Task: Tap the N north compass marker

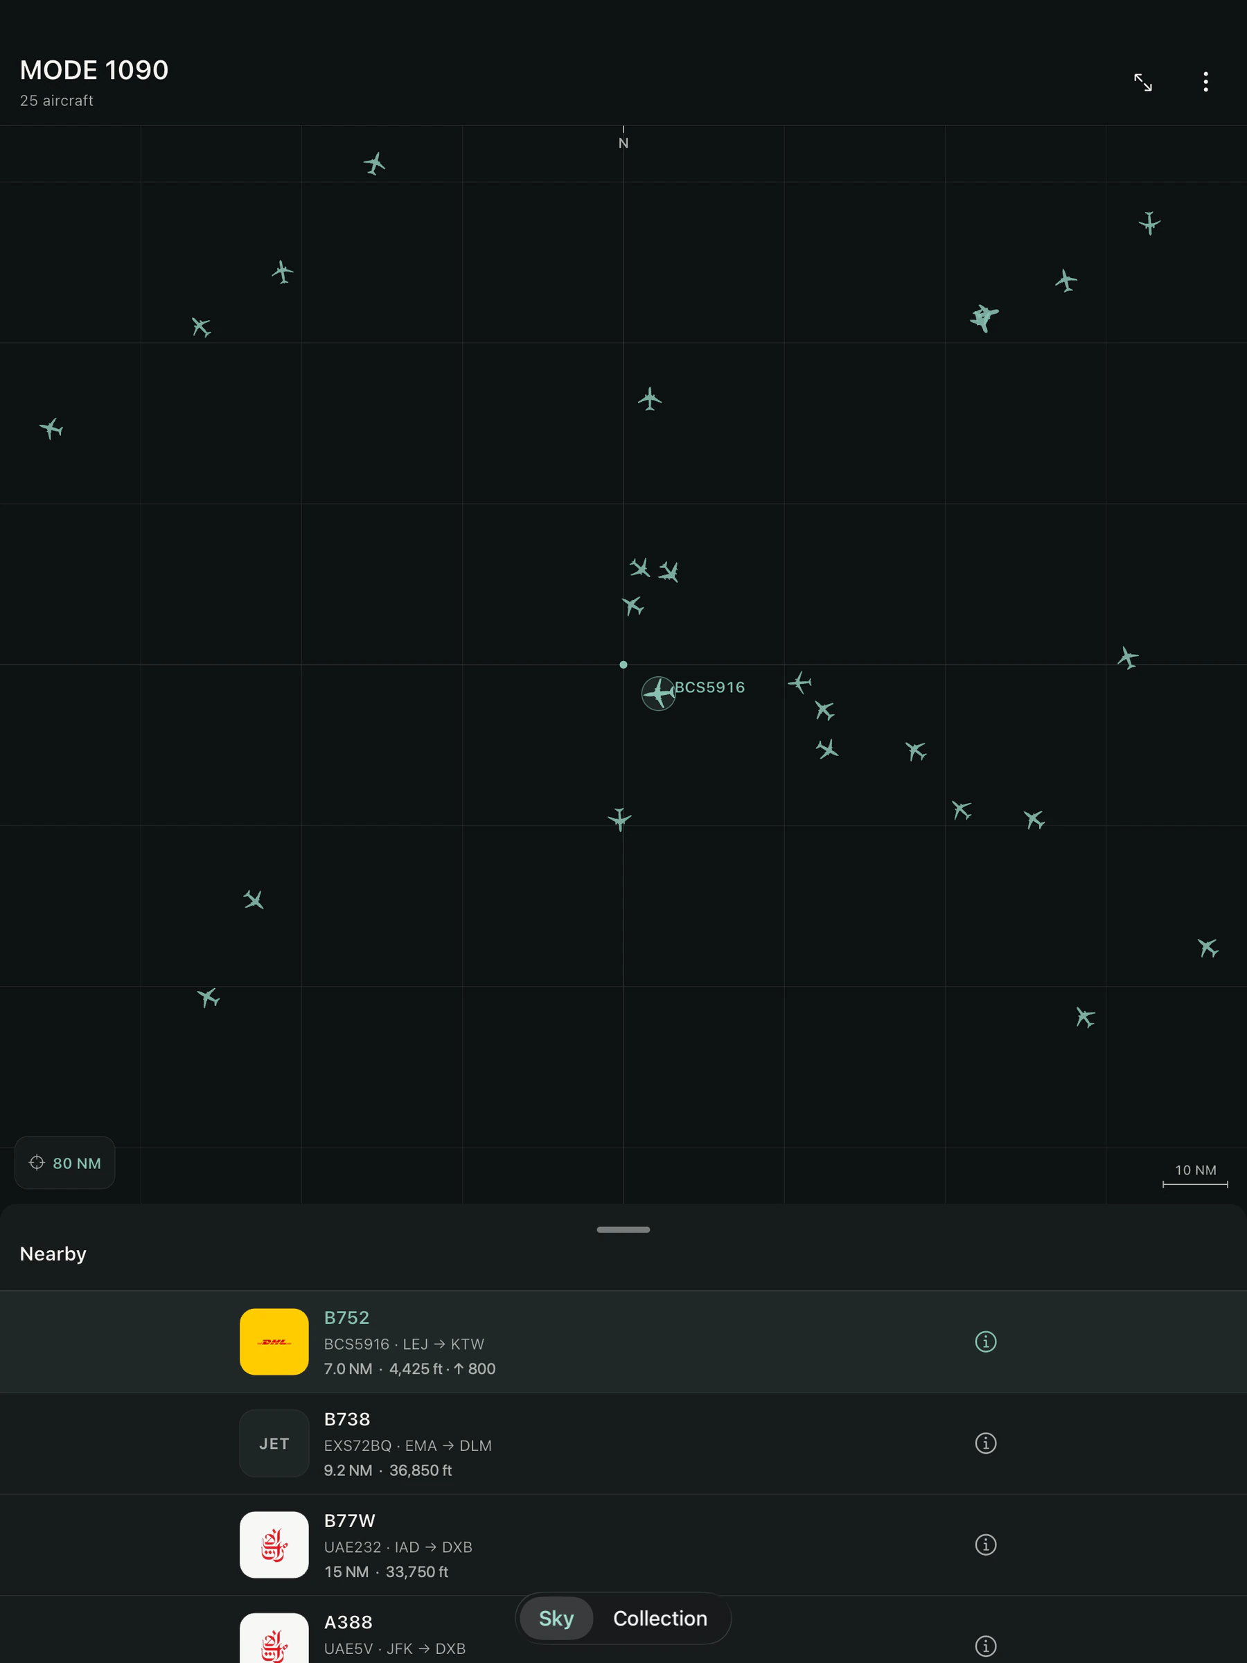Action: [623, 143]
